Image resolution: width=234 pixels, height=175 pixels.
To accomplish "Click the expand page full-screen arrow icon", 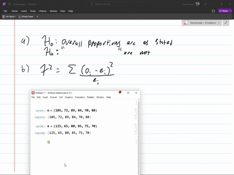I will pos(226,23).
